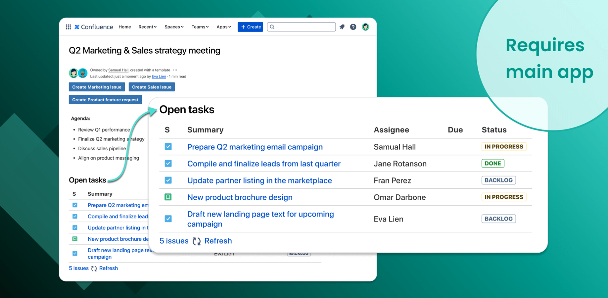Image resolution: width=608 pixels, height=298 pixels.
Task: Open Eva Lien last-updated link
Action: click(x=159, y=76)
